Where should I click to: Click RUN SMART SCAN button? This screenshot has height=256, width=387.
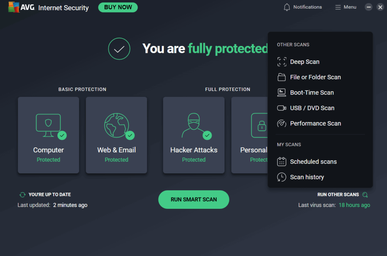194,199
